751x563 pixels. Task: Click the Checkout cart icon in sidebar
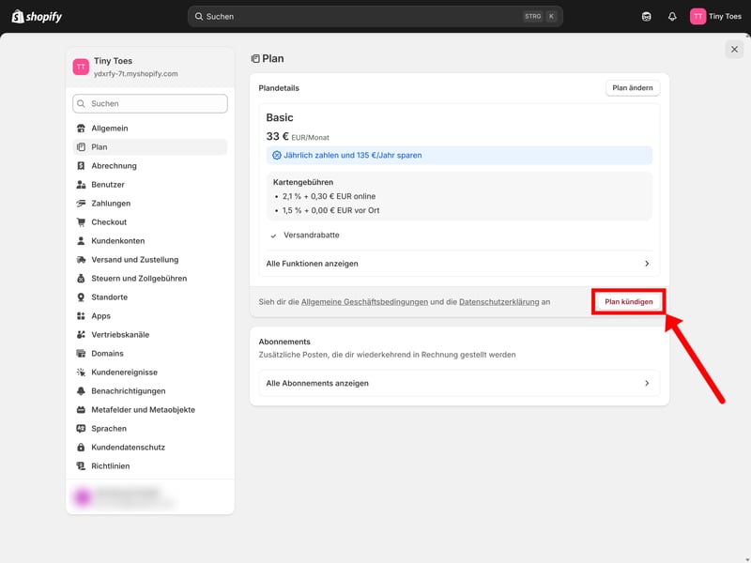point(82,222)
